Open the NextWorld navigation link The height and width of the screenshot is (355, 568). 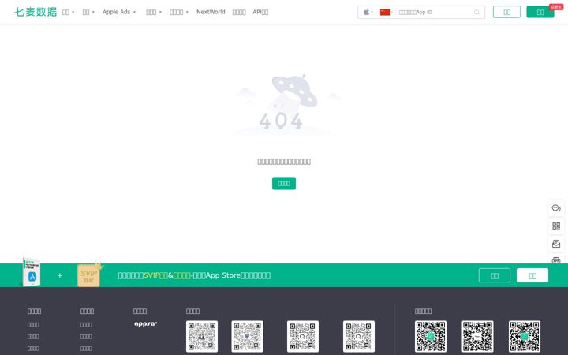click(x=211, y=12)
